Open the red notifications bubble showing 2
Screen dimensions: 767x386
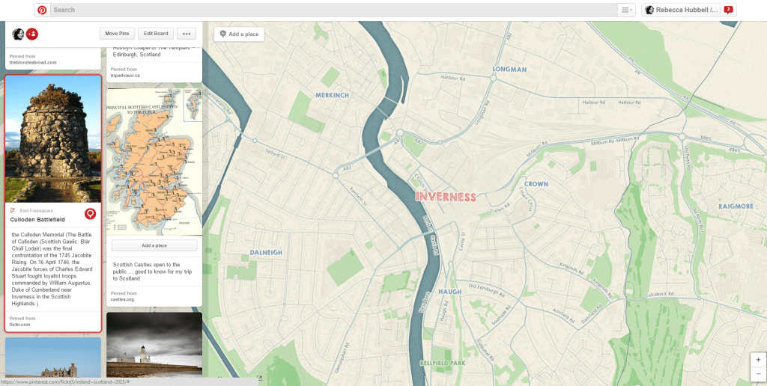[728, 10]
